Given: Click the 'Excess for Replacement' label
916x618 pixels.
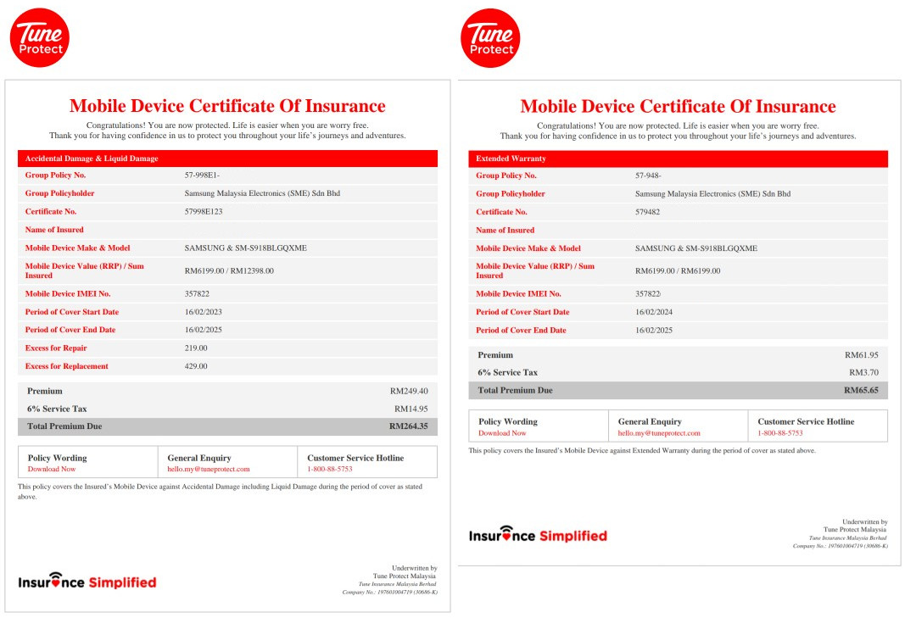Looking at the screenshot, I should click(x=67, y=366).
